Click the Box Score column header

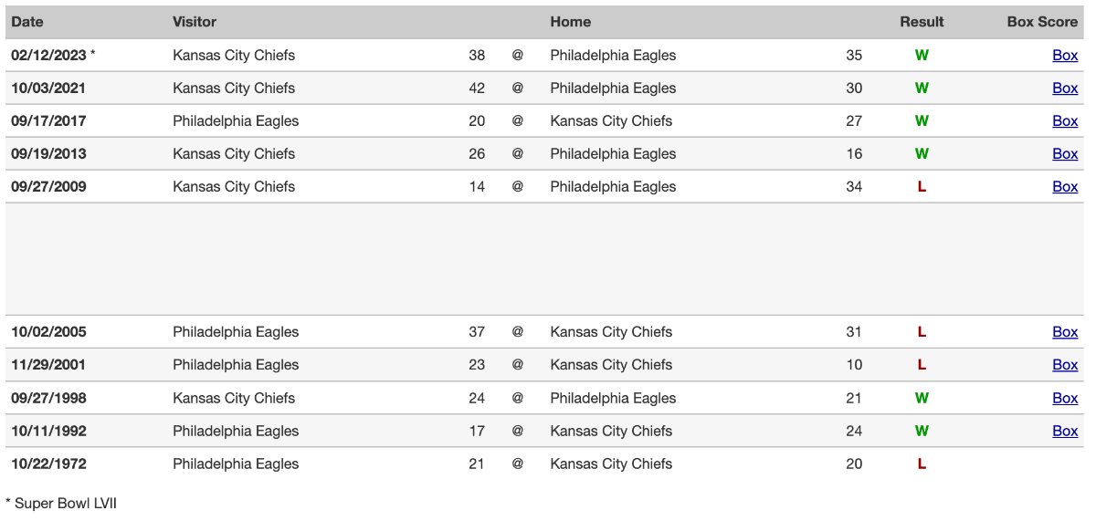pos(1042,22)
